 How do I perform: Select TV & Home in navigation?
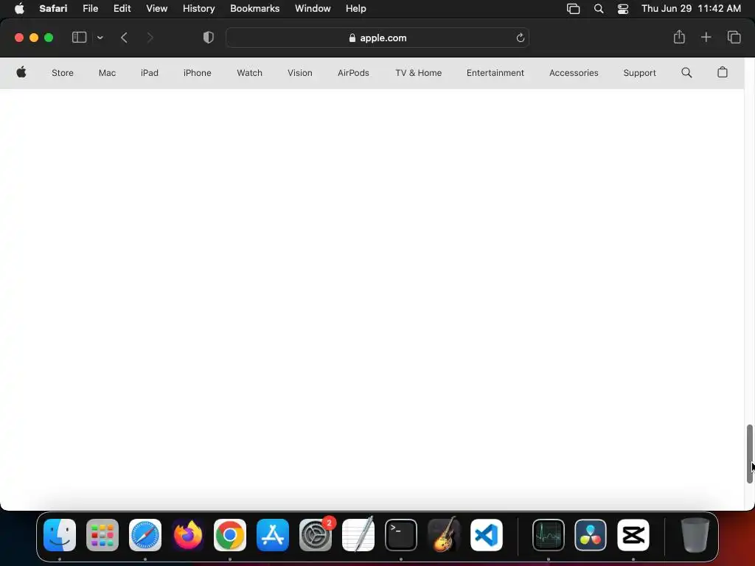click(419, 73)
